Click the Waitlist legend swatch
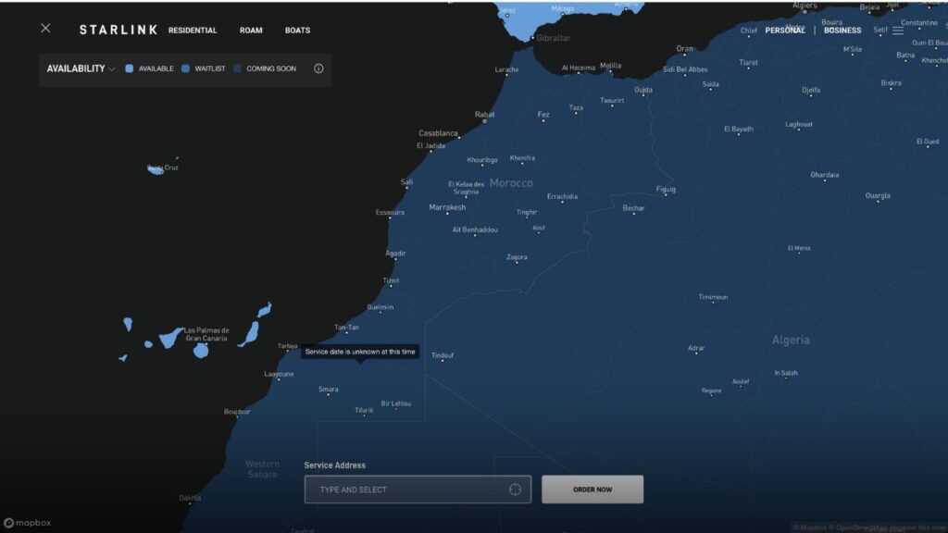The image size is (948, 533). tap(185, 68)
